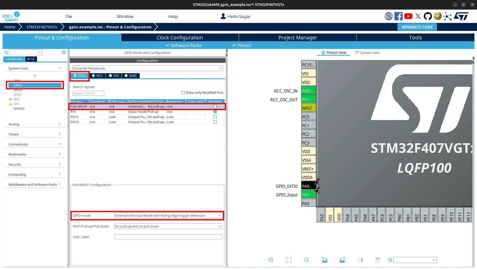Zoom out of the pinout view

pos(306,260)
